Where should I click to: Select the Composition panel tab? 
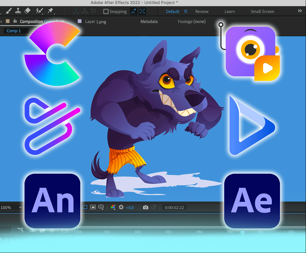39,22
